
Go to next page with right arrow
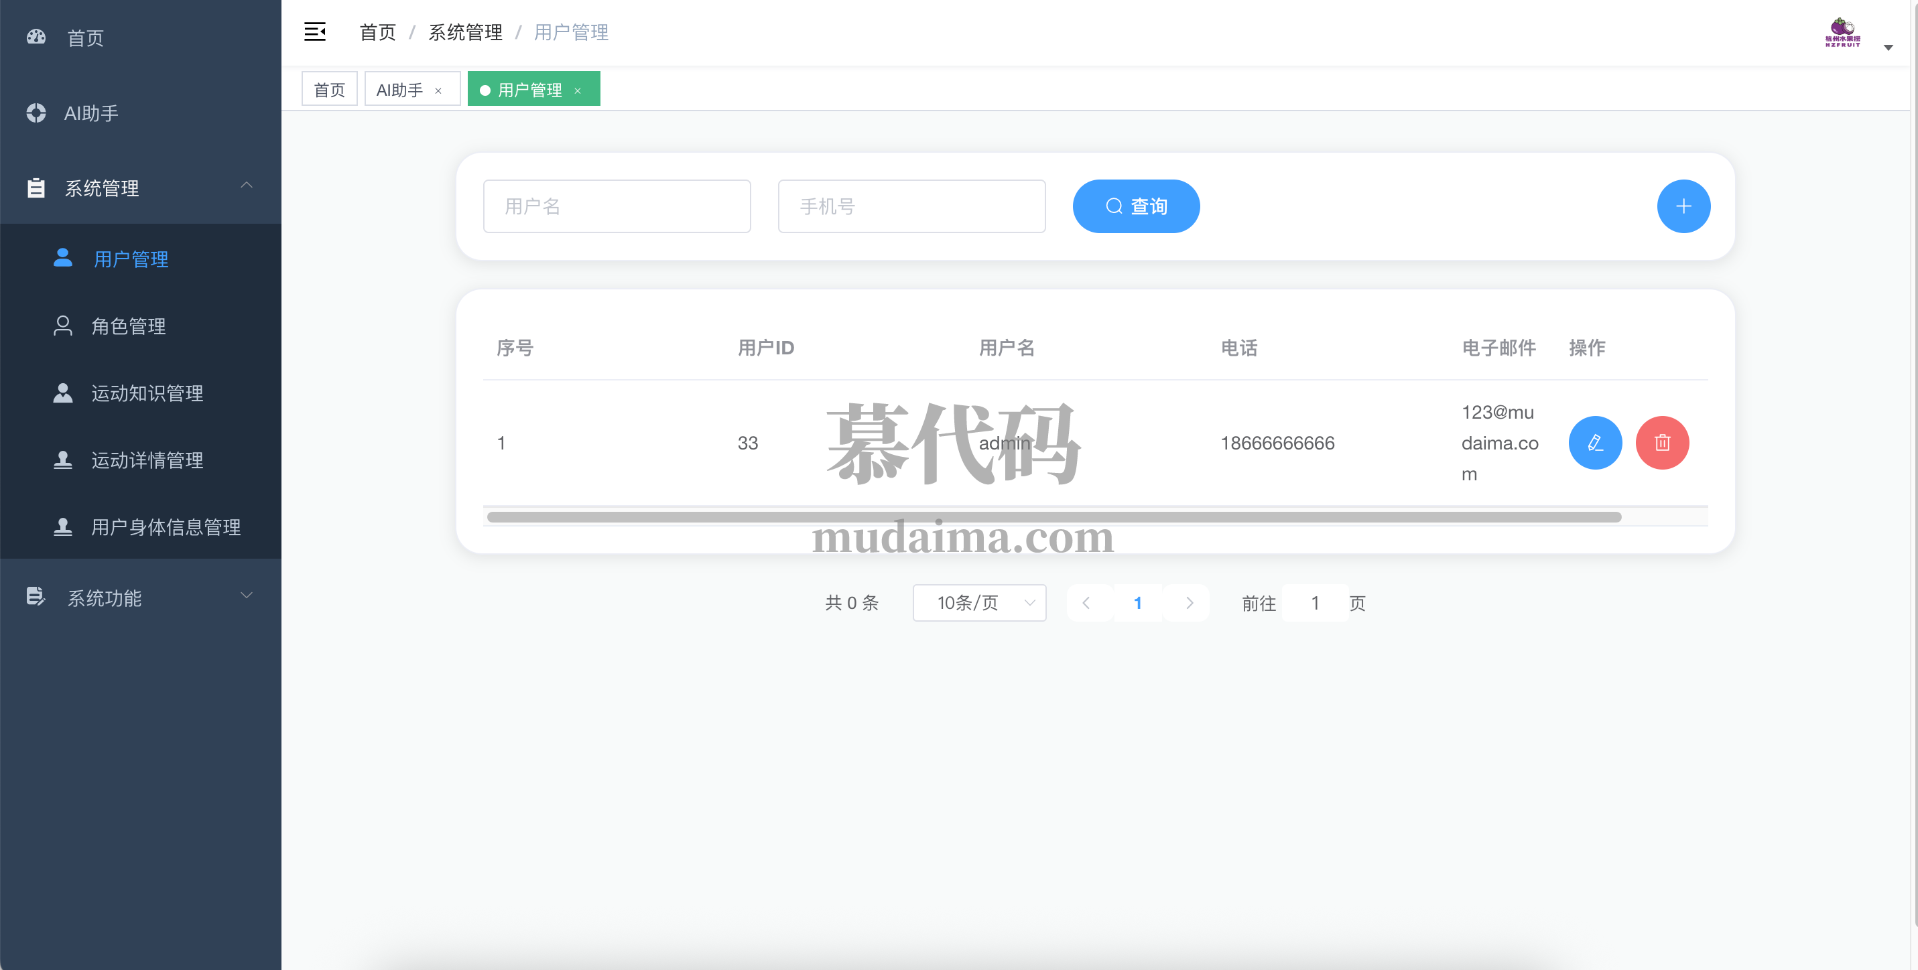1188,603
